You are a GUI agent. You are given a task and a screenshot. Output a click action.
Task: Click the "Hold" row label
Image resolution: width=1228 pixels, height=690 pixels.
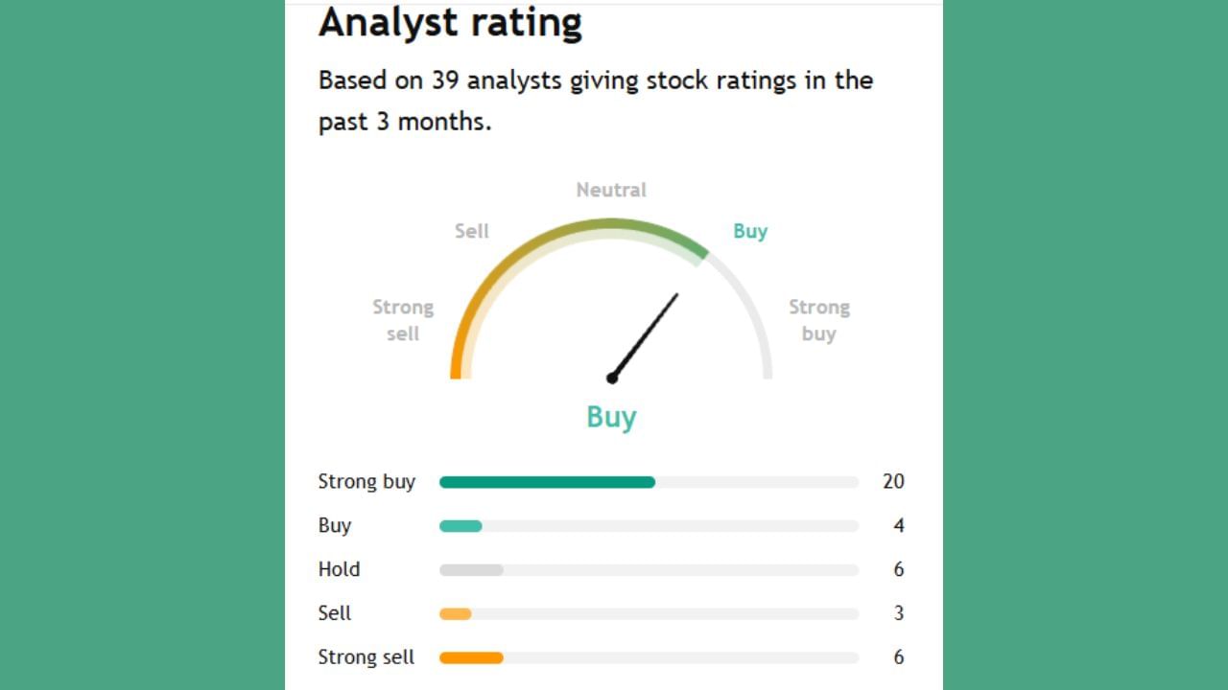click(x=339, y=569)
